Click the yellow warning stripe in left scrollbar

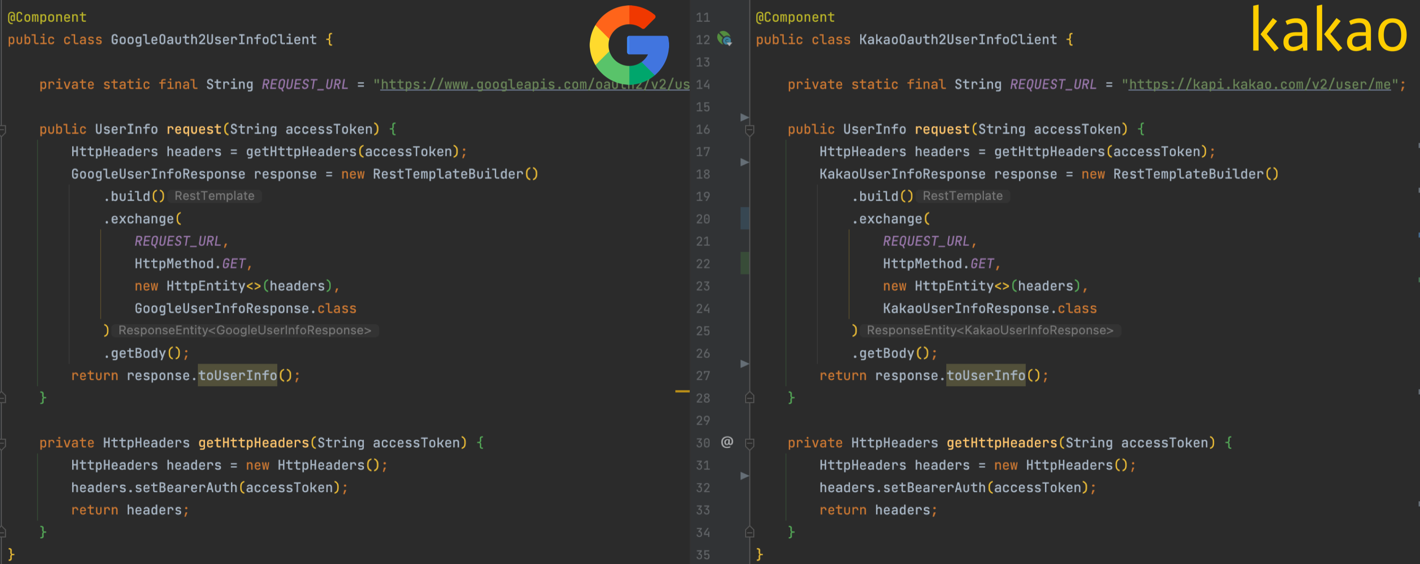pyautogui.click(x=682, y=391)
